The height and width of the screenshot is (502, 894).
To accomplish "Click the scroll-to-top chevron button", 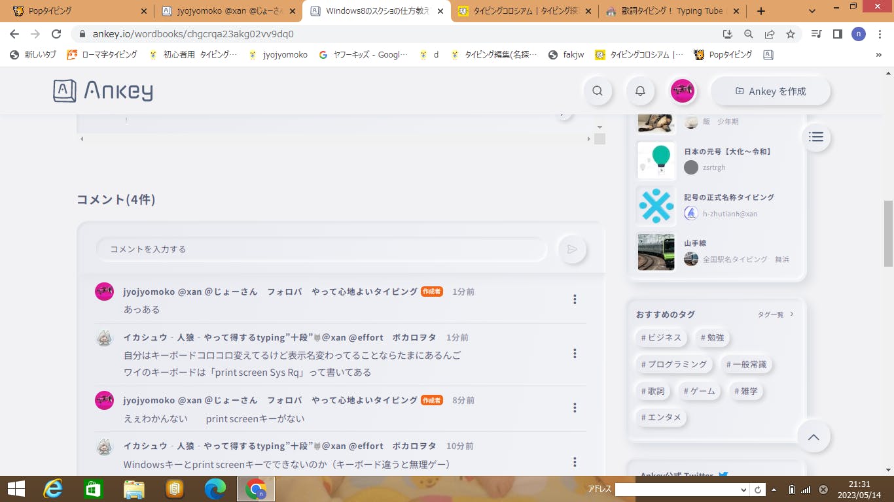I will click(x=814, y=437).
